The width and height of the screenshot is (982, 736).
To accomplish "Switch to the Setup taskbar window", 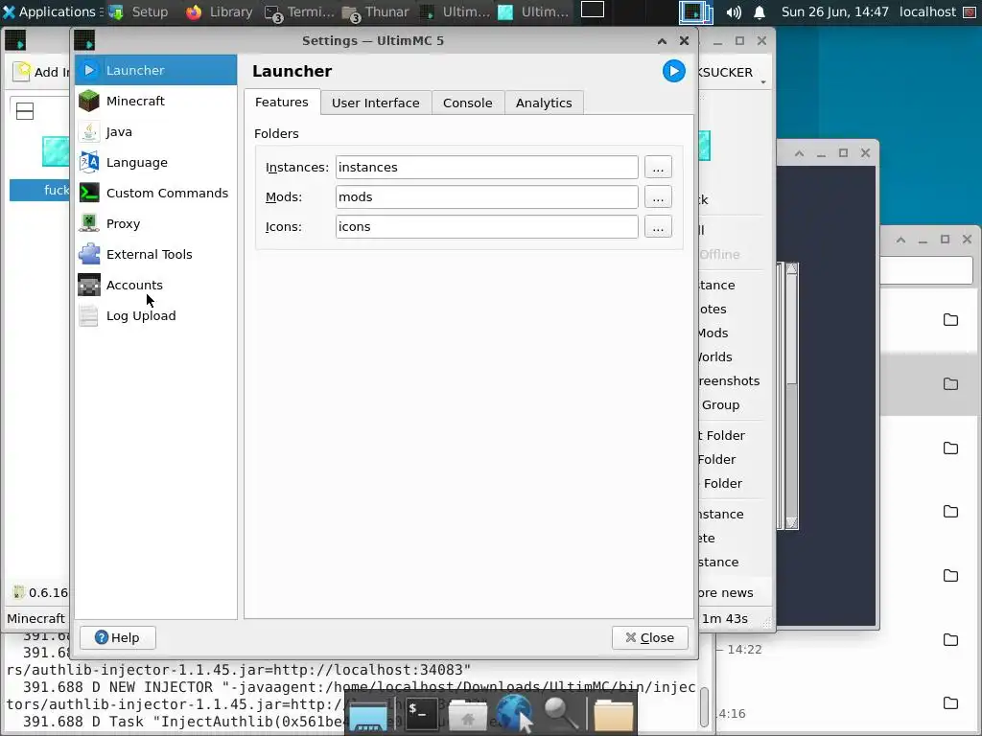I will point(139,11).
